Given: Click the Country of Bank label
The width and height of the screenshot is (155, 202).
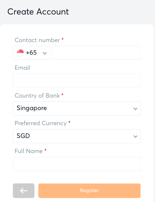Looking at the screenshot, I should [x=37, y=96].
